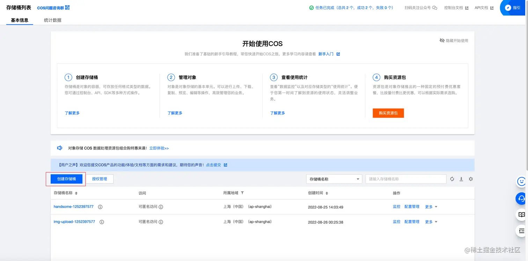Open the 新手入门 external link icon
528x261 pixels.
(338, 54)
